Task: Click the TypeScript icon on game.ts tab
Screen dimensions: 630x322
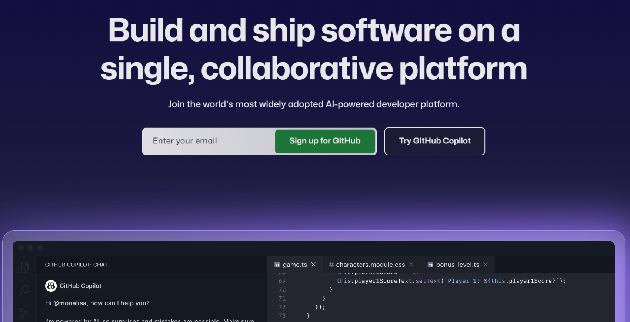Action: [x=277, y=265]
